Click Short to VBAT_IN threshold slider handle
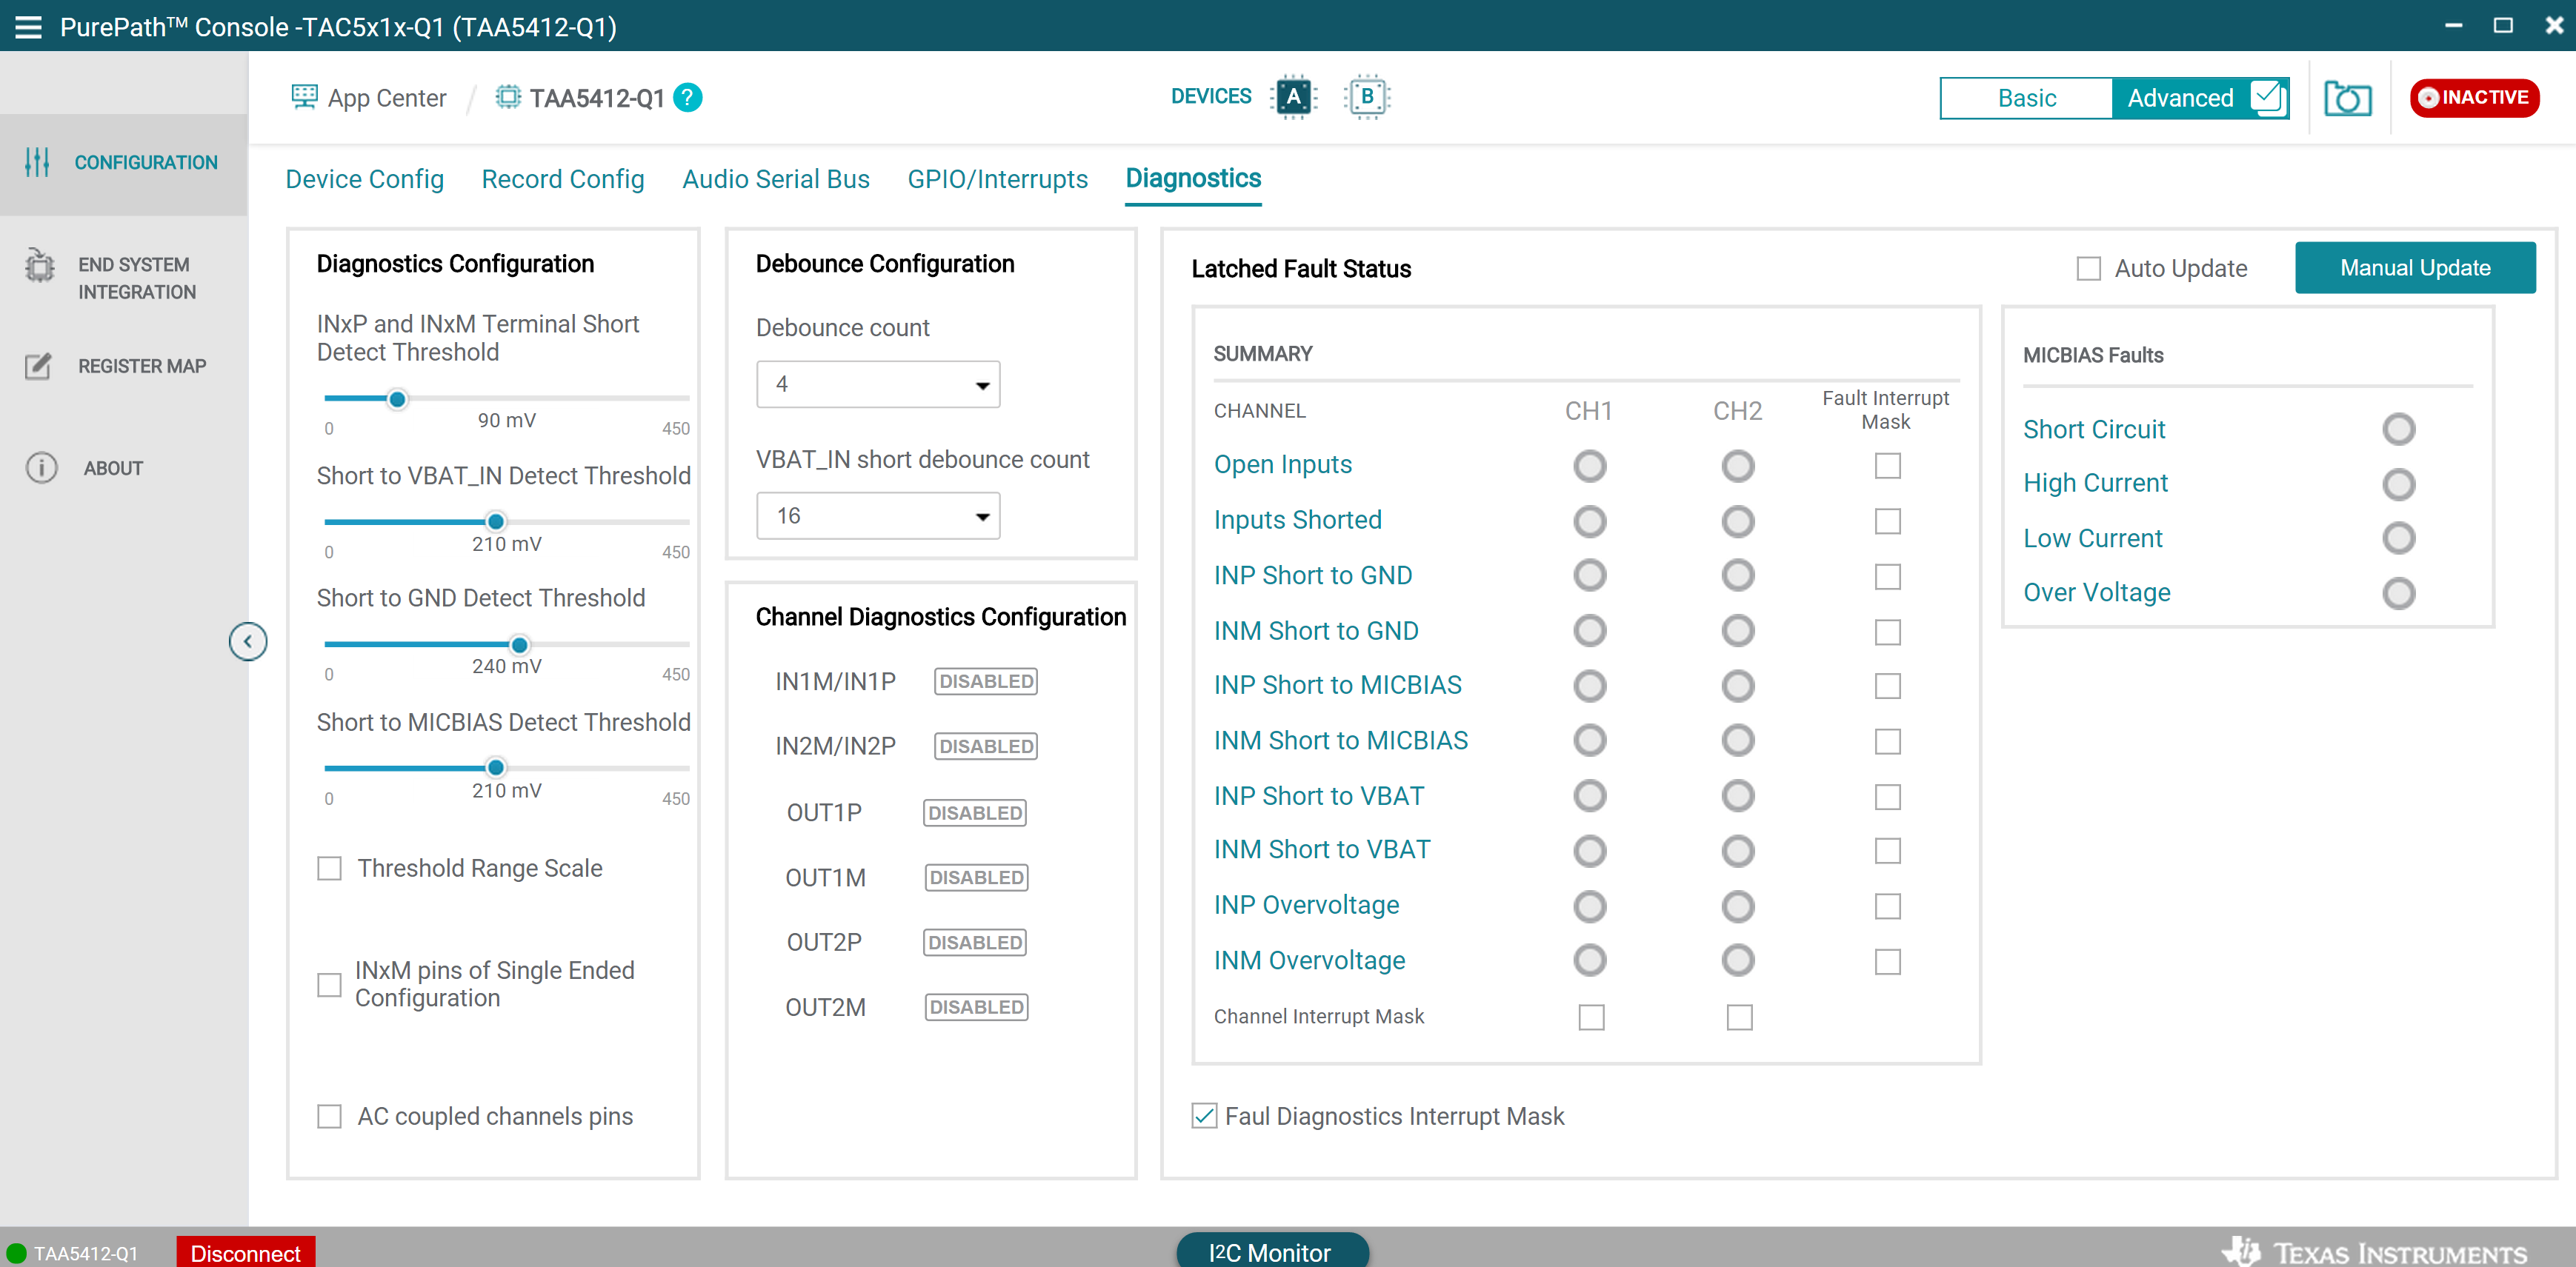 (495, 521)
